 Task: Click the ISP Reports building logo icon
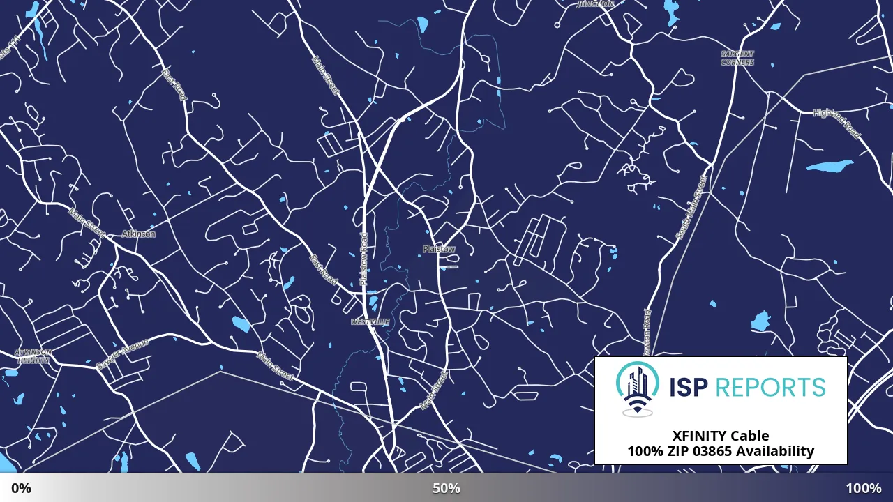pyautogui.click(x=638, y=389)
